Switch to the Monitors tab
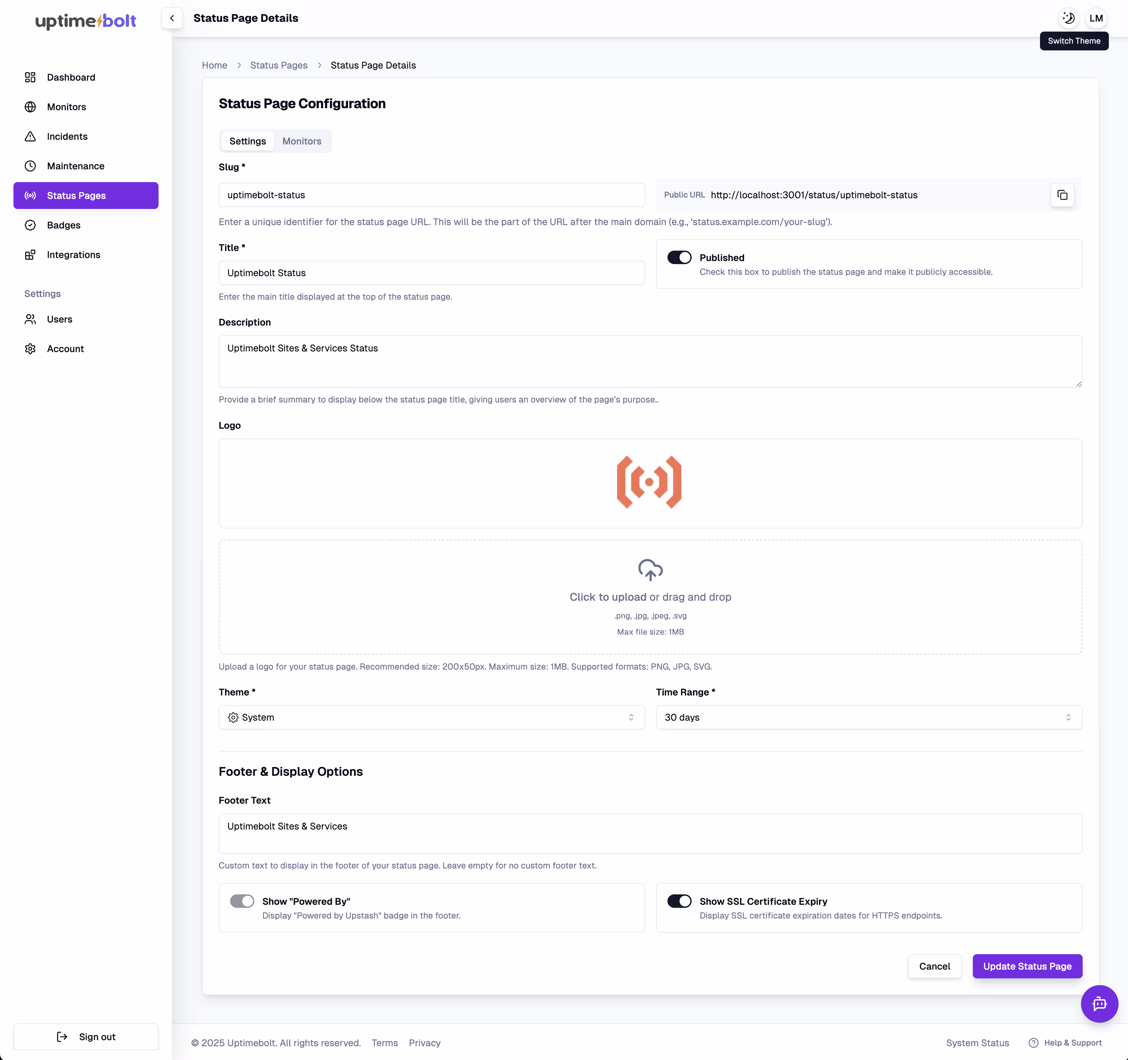Image resolution: width=1128 pixels, height=1060 pixels. (301, 141)
